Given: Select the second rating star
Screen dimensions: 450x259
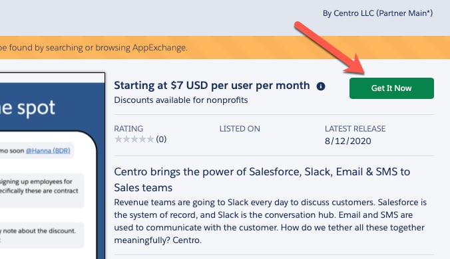Looking at the screenshot, I should (126, 139).
